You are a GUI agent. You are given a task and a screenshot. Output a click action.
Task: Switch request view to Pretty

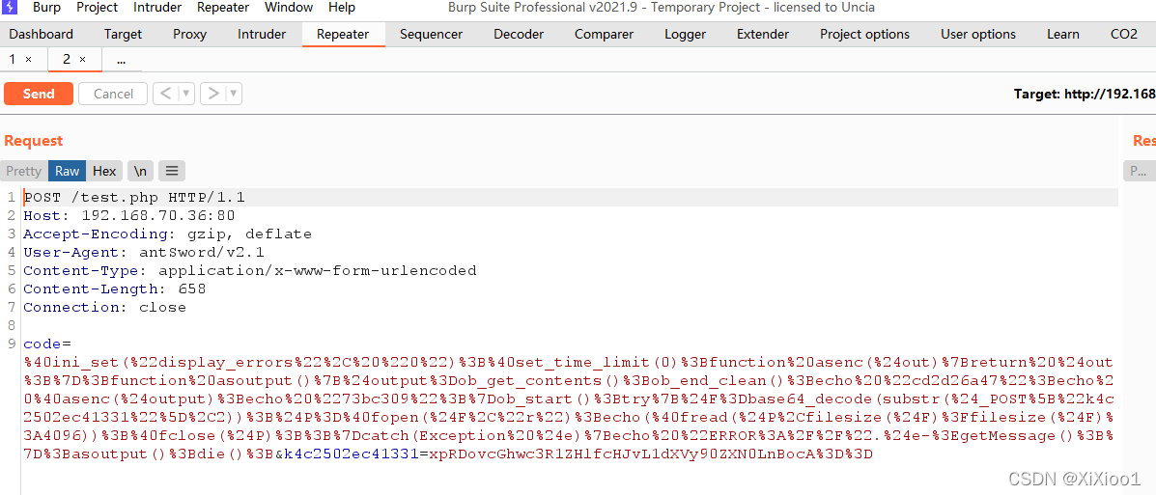(x=23, y=171)
